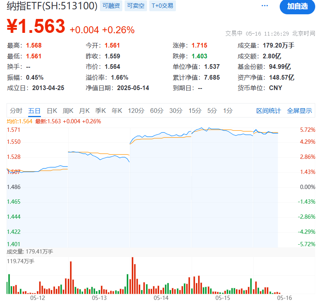Click the volume label 成交量: 179.41万手

click(x=30, y=252)
